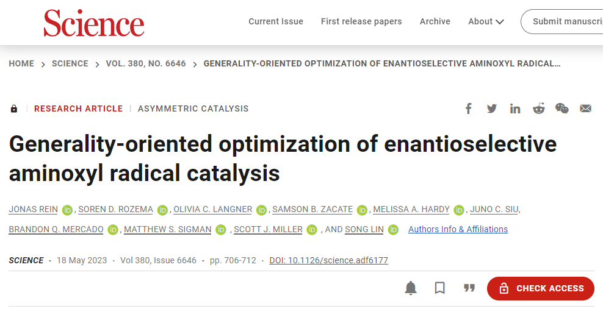Expand the About dropdown menu
The height and width of the screenshot is (309, 603).
click(486, 21)
